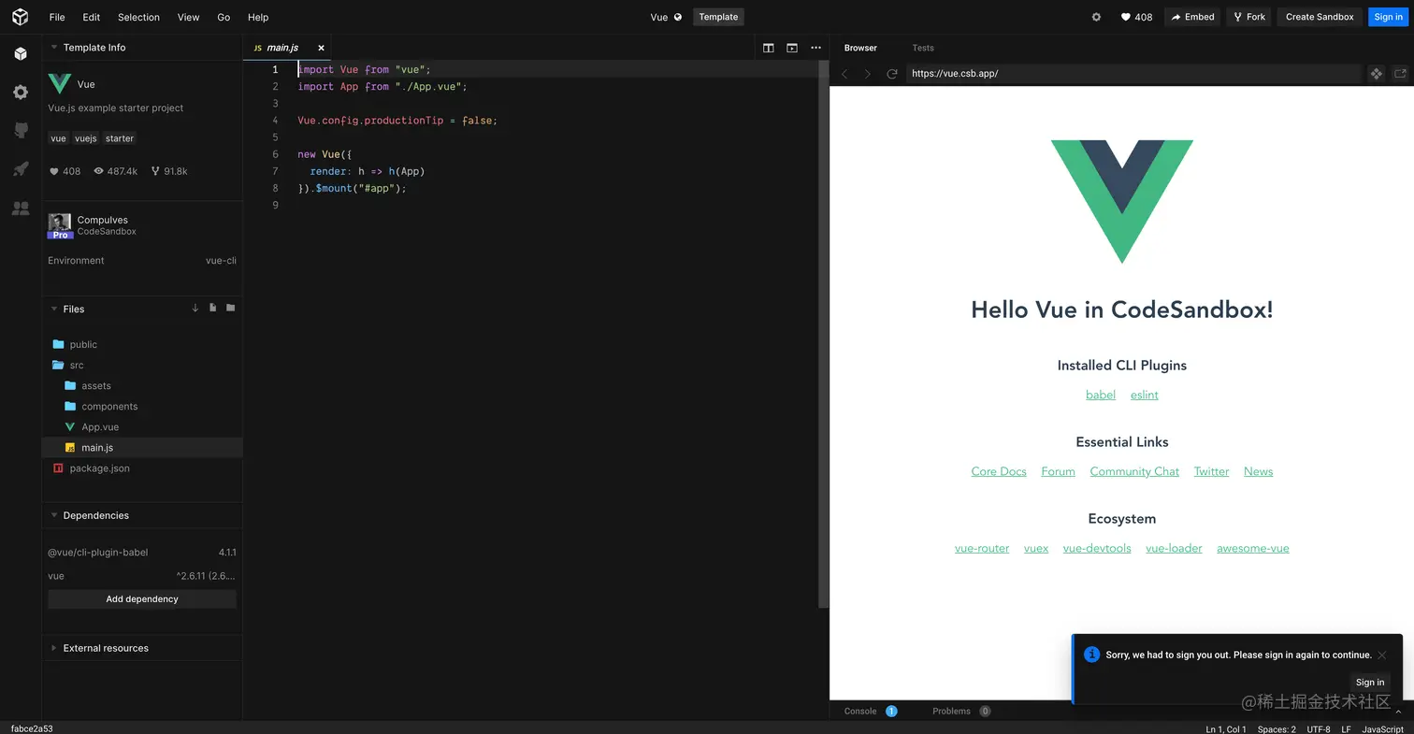Click the Compulves author avatar
The image size is (1414, 734).
pos(60,225)
